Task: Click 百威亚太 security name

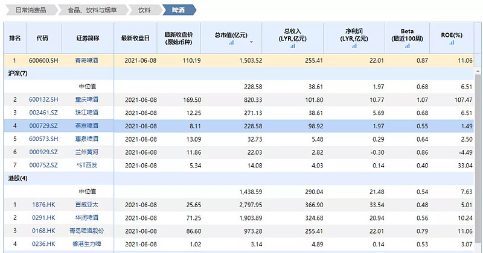Action: pyautogui.click(x=87, y=204)
